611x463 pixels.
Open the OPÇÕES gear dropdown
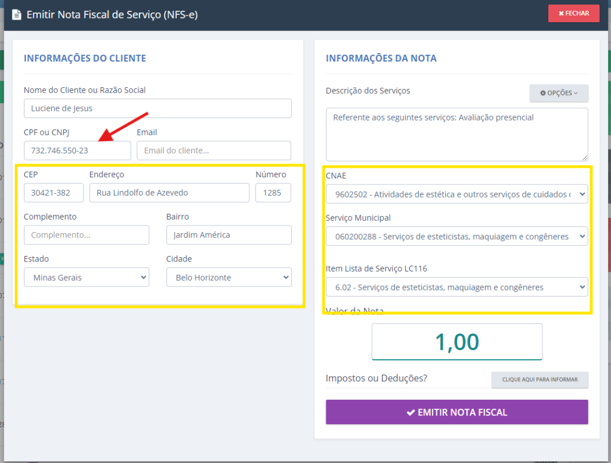[x=558, y=93]
